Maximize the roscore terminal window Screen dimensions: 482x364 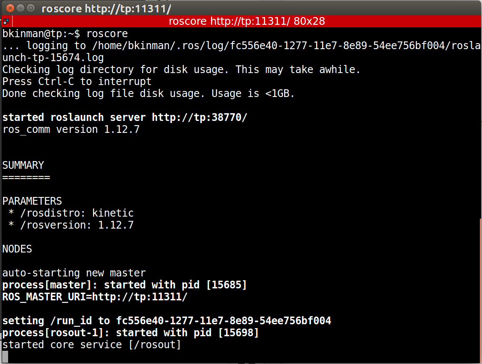pos(31,8)
